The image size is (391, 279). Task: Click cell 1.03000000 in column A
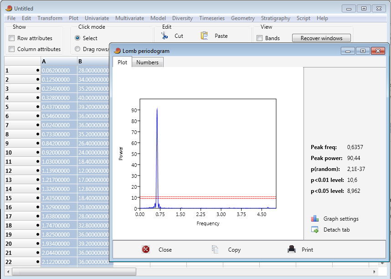tap(59, 161)
